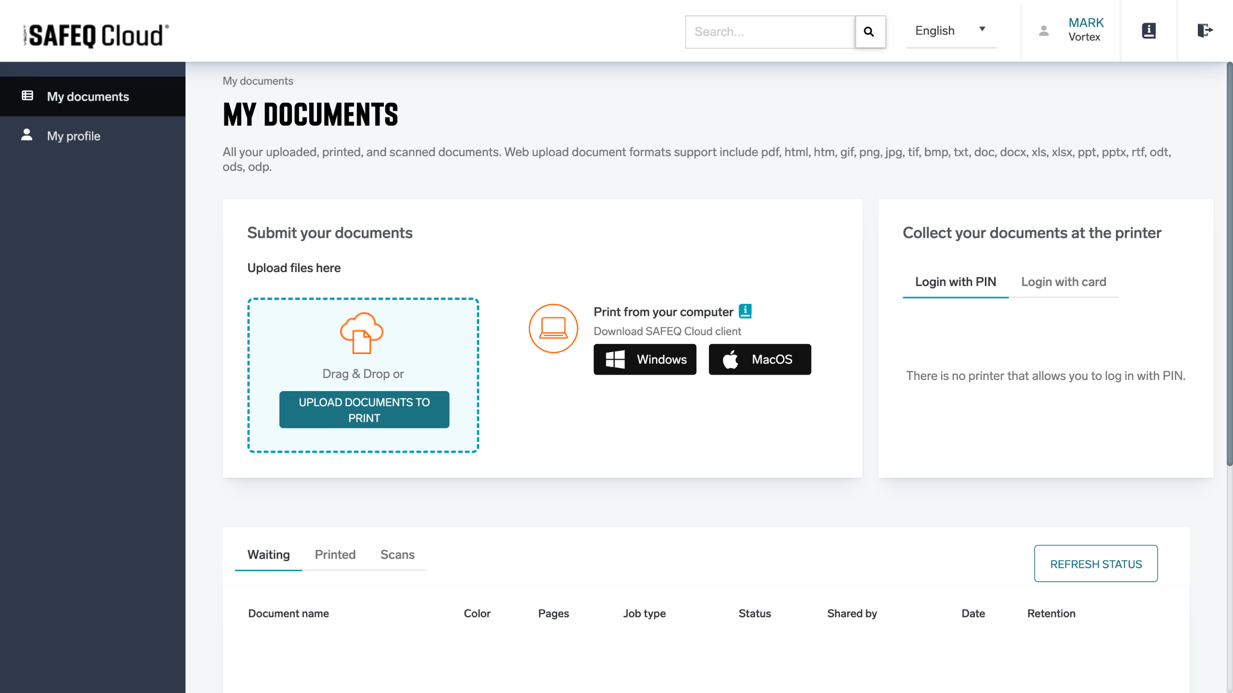Viewport: 1233px width, 693px height.
Task: Click the user avatar icon beside MARK
Action: click(x=1044, y=31)
